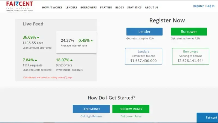Select the 9552 Offers text
Image resolution: width=218 pixels, height=123 pixels.
tap(64, 65)
